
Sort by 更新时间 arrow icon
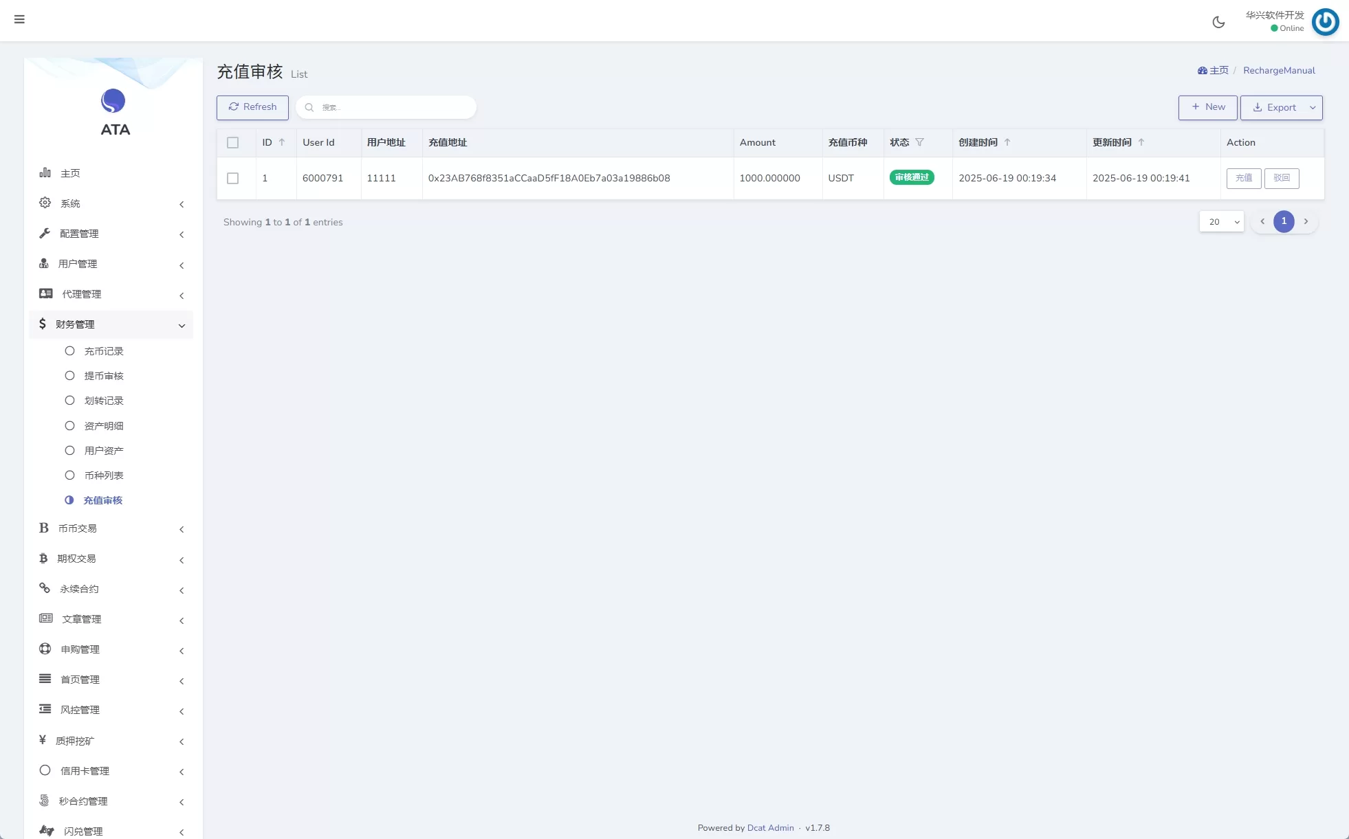1141,142
